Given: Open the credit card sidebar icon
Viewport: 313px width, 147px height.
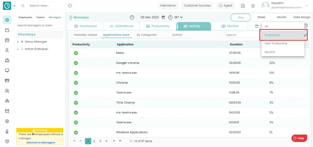Looking at the screenshot, I should tap(7, 81).
